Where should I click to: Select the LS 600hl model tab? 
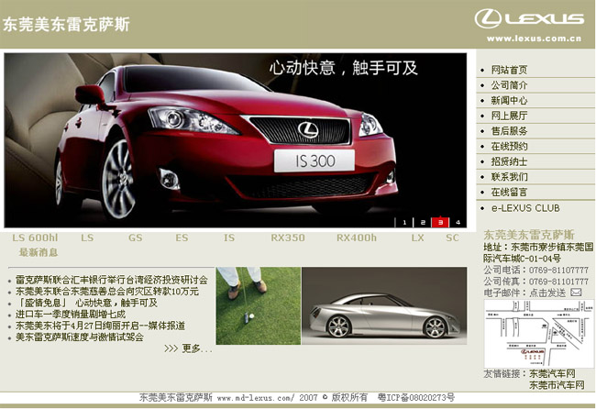(x=35, y=238)
